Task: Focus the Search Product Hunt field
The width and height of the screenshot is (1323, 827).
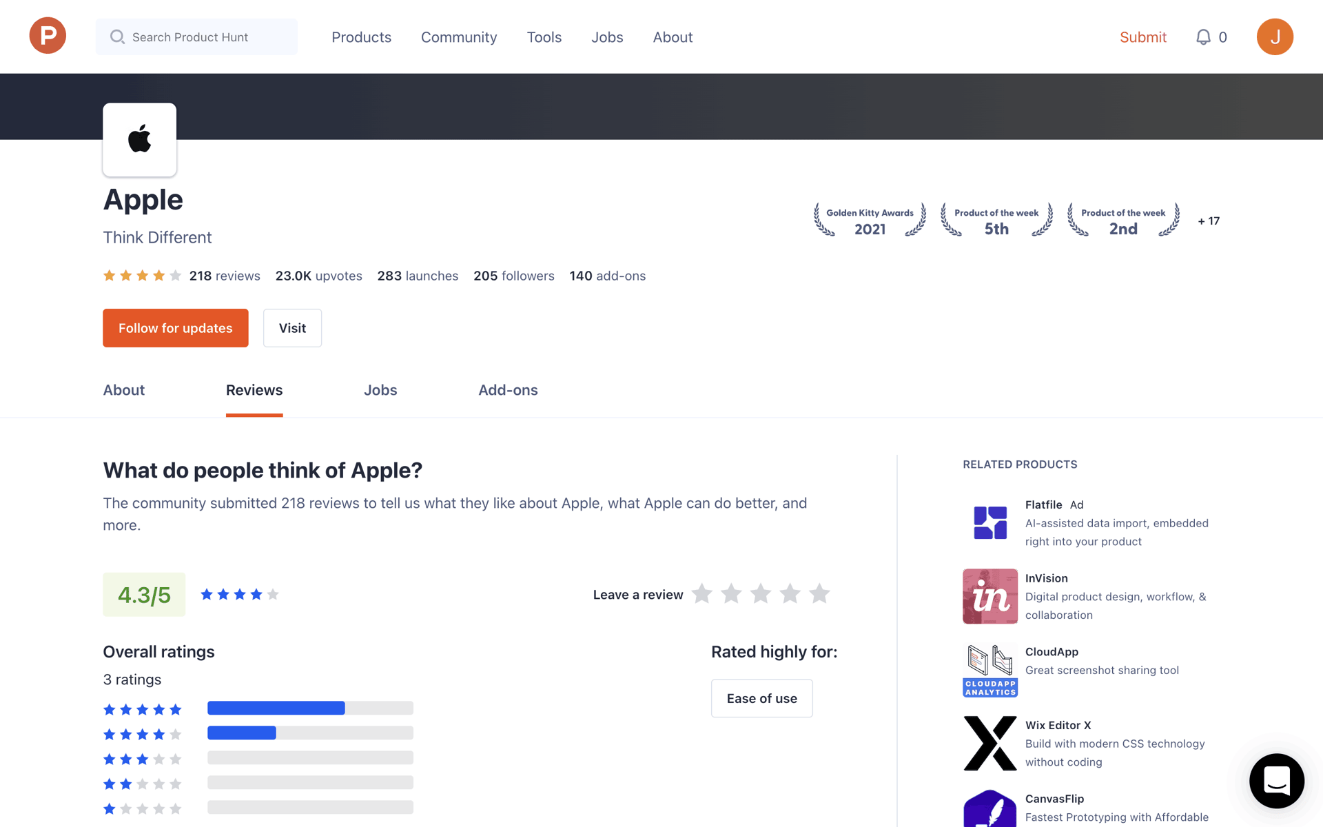Action: (x=196, y=37)
